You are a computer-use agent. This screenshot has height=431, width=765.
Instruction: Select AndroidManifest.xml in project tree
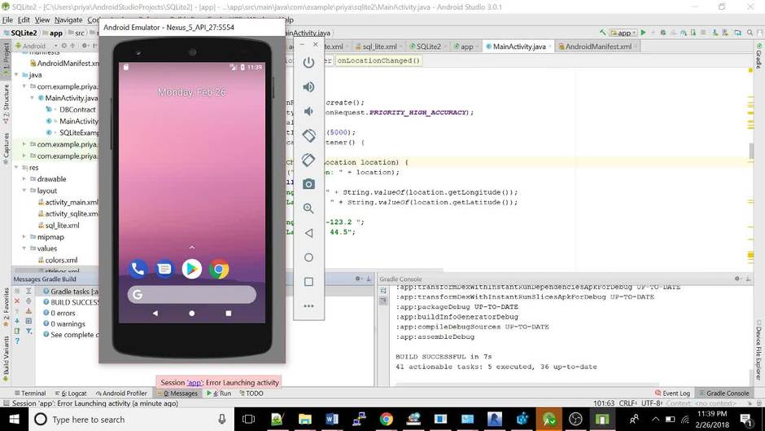64,63
